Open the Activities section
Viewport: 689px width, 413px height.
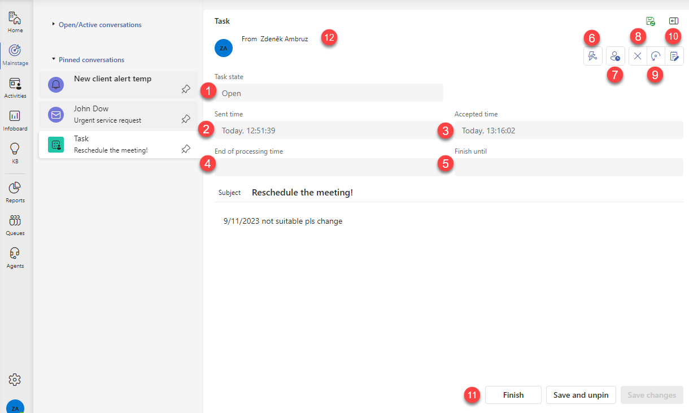(x=15, y=88)
